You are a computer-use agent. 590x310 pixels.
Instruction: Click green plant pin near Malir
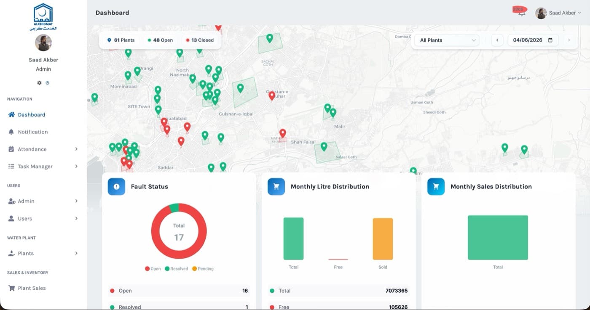(333, 113)
